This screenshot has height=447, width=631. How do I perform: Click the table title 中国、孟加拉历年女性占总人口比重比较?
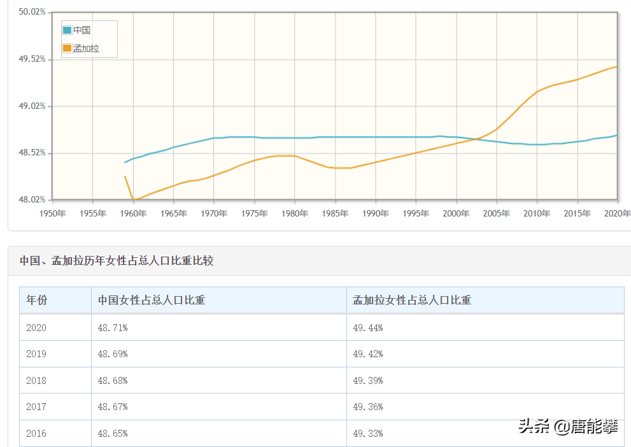117,260
